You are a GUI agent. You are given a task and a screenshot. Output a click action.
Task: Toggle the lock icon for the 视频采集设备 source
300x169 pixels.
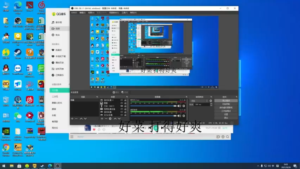[x=125, y=109]
